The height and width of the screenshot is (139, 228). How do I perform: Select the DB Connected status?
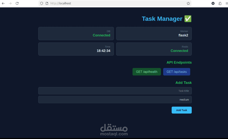(x=101, y=35)
